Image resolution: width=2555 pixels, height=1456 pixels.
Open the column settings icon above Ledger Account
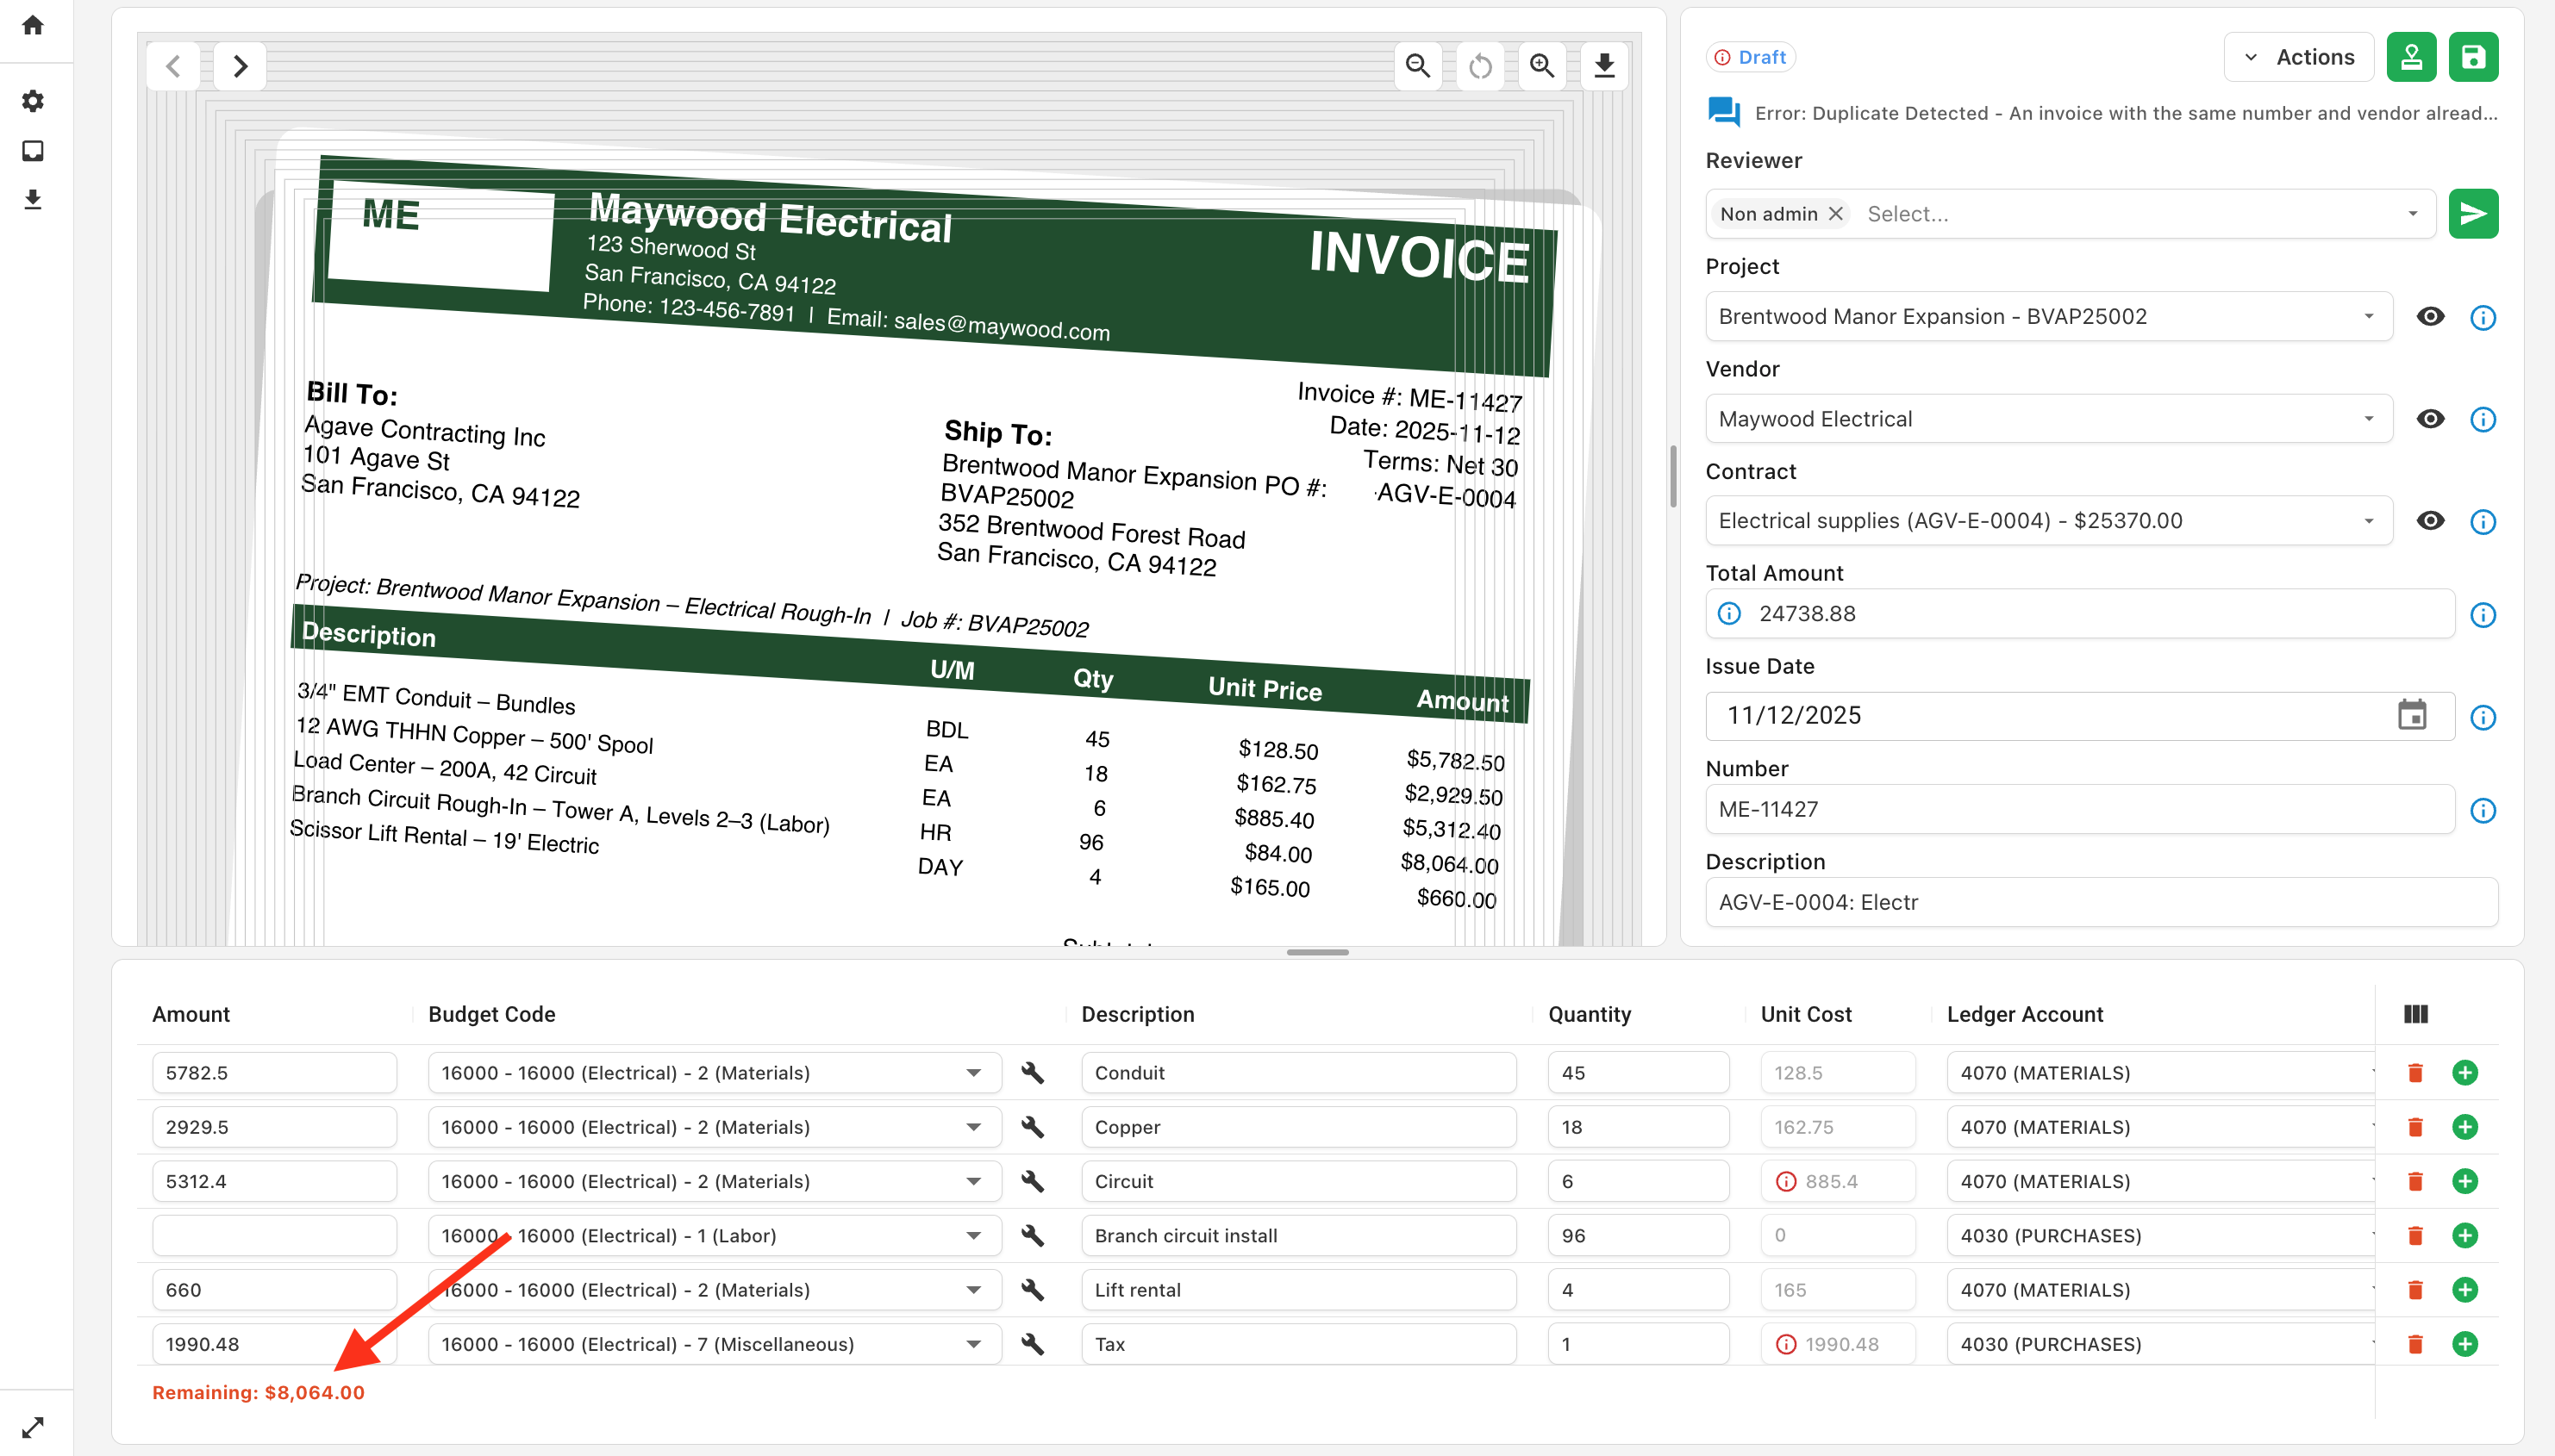[2415, 1013]
